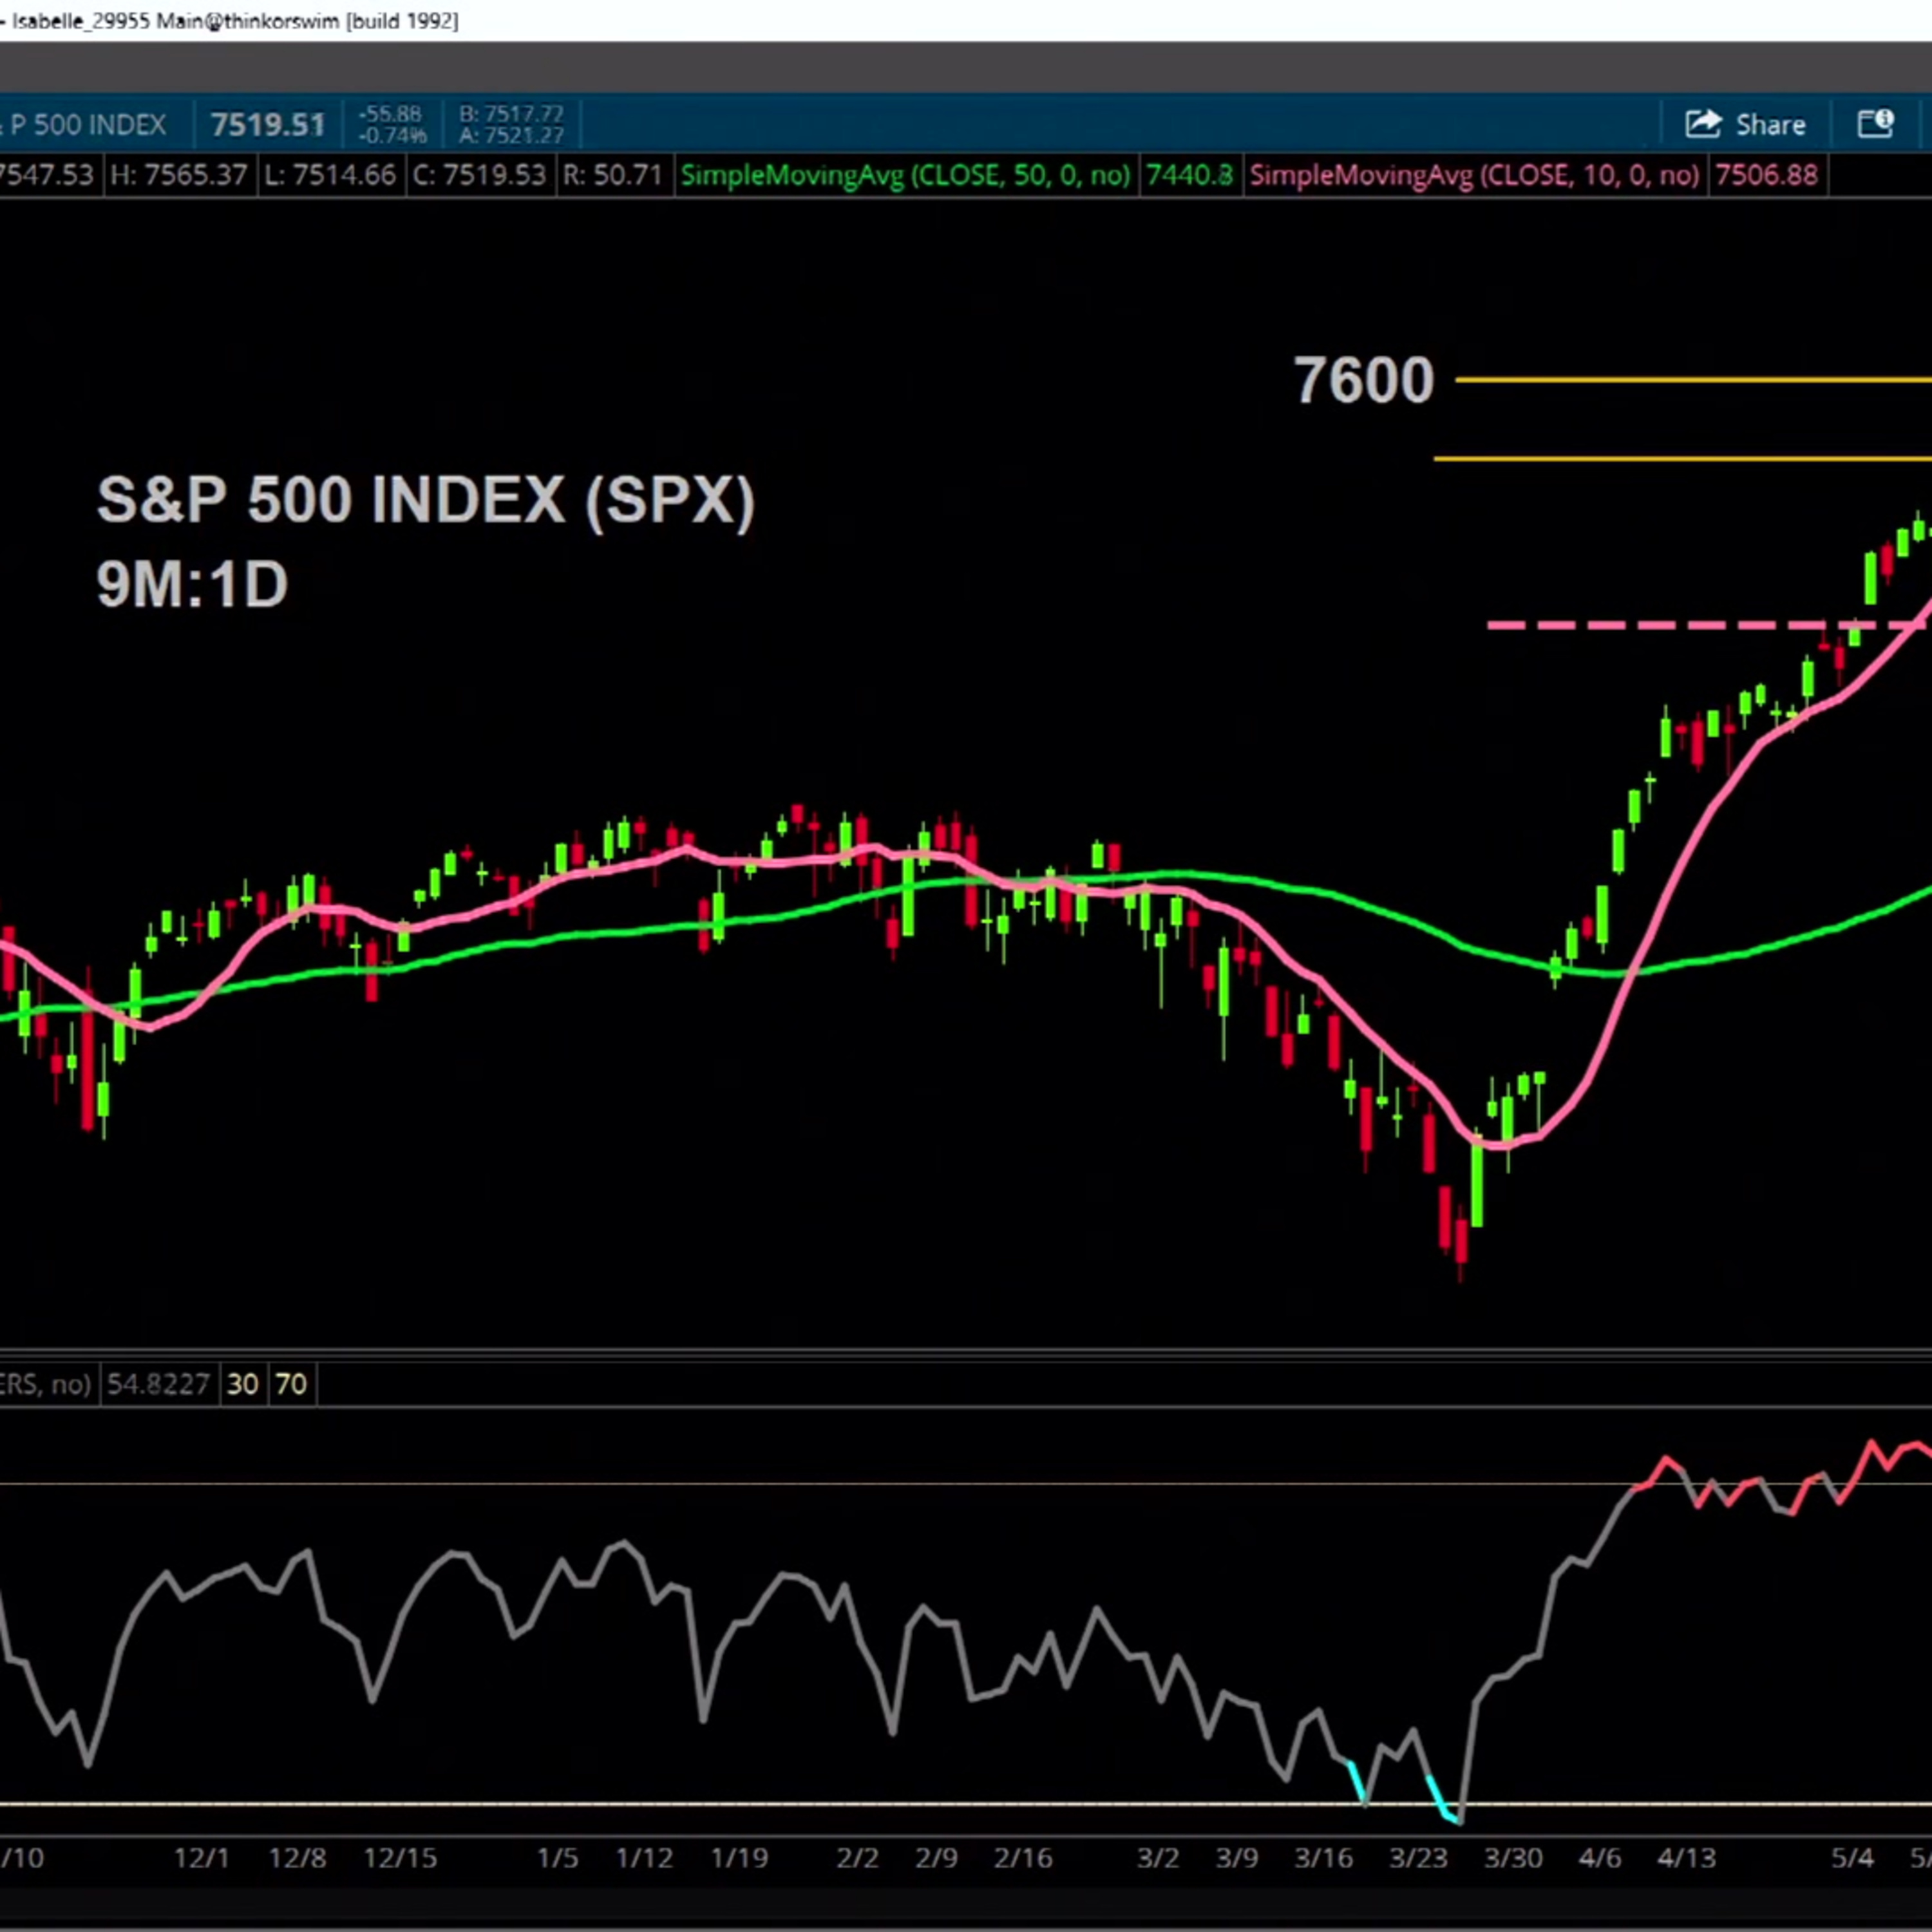Click the 4/13 date on time axis
Viewport: 1932px width, 1932px height.
[1687, 1858]
